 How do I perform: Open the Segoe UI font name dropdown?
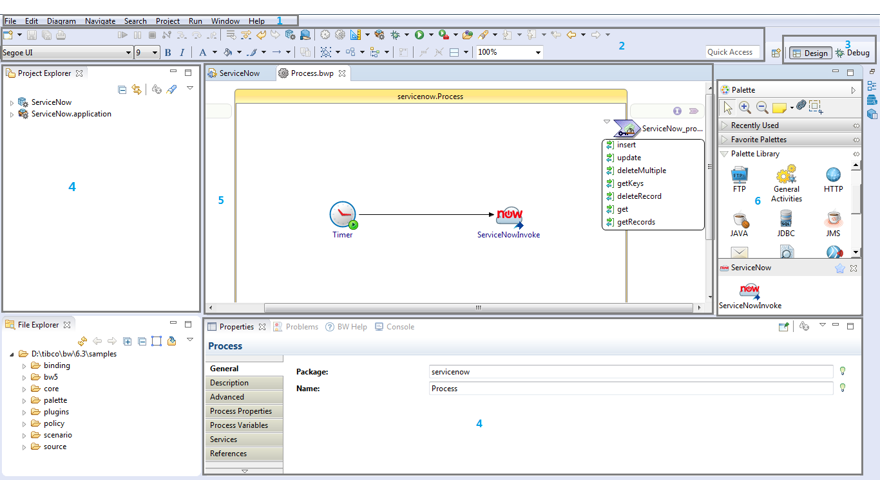click(128, 53)
